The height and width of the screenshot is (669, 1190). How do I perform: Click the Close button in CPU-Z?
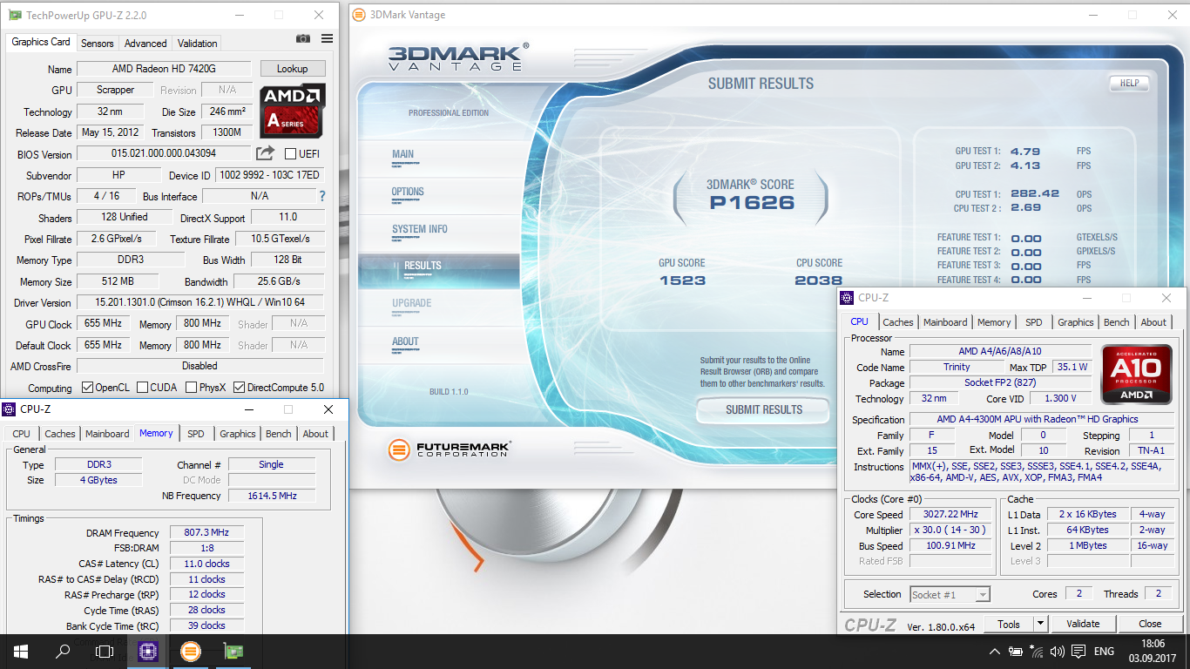click(1150, 624)
